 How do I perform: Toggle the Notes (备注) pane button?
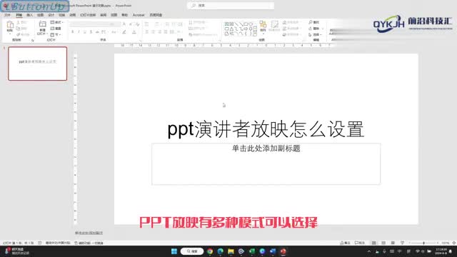[x=345, y=243]
